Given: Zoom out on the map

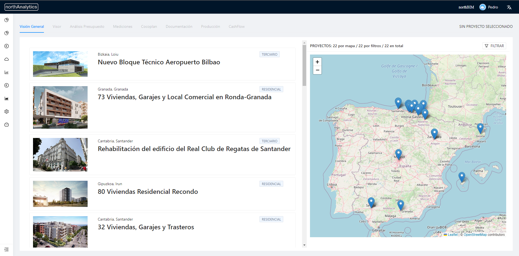Looking at the screenshot, I should pos(317,70).
